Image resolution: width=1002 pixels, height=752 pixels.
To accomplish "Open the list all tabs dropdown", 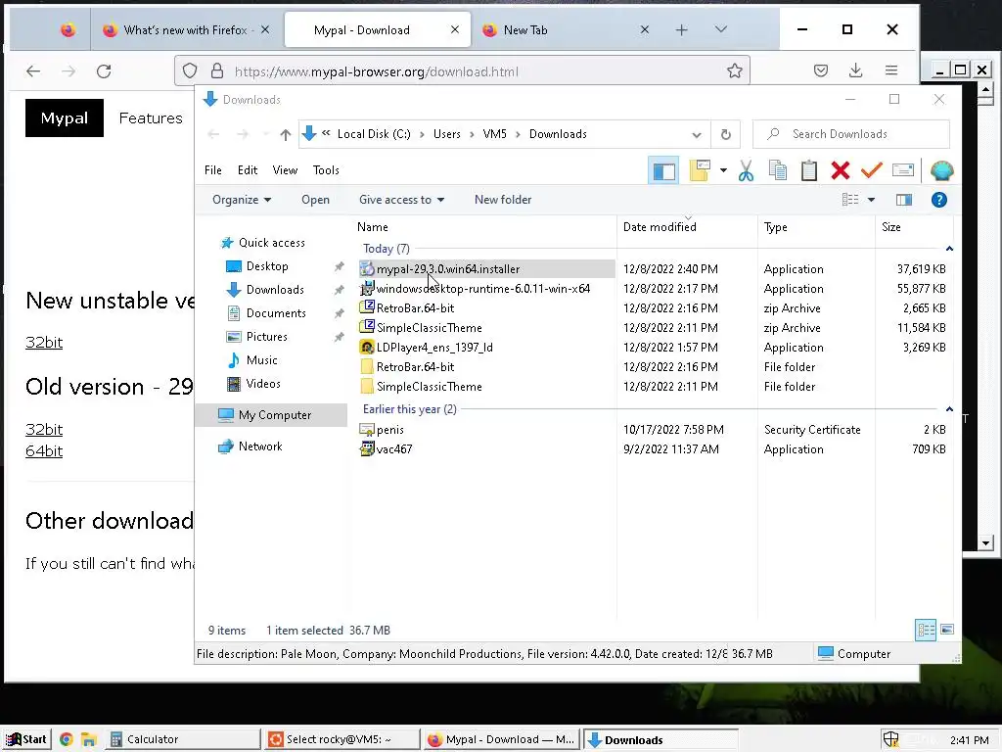I will click(x=721, y=29).
